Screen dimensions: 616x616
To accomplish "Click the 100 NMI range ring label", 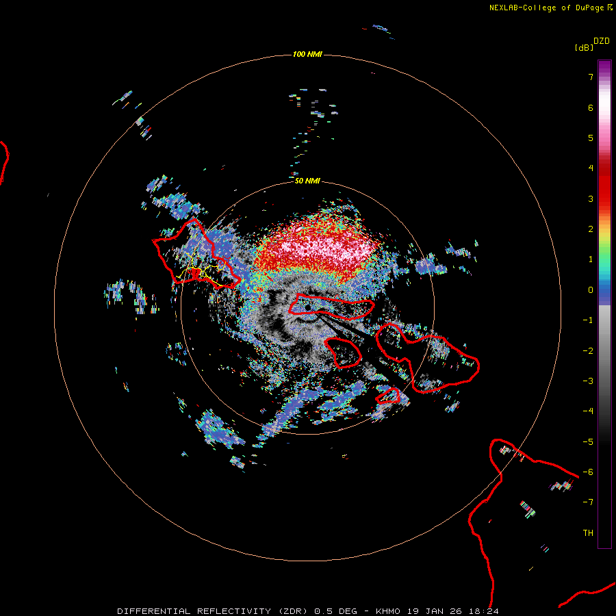I will click(x=307, y=54).
